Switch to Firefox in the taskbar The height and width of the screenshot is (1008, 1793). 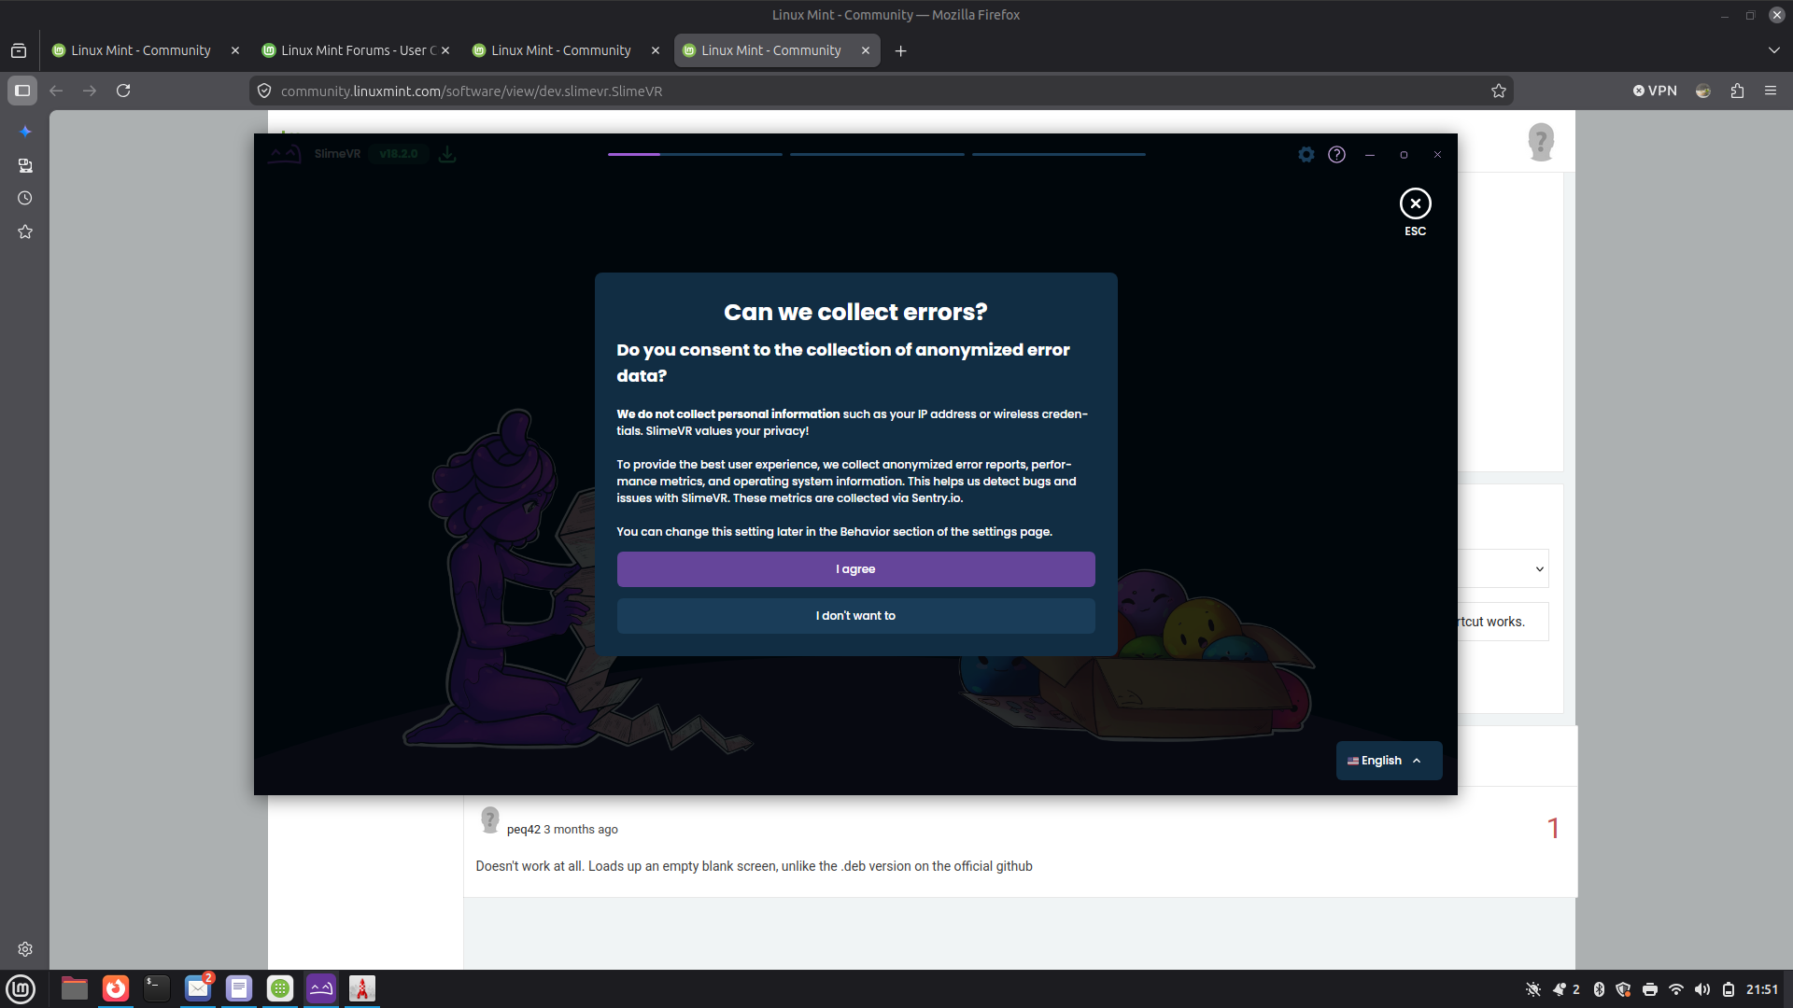[x=116, y=988]
